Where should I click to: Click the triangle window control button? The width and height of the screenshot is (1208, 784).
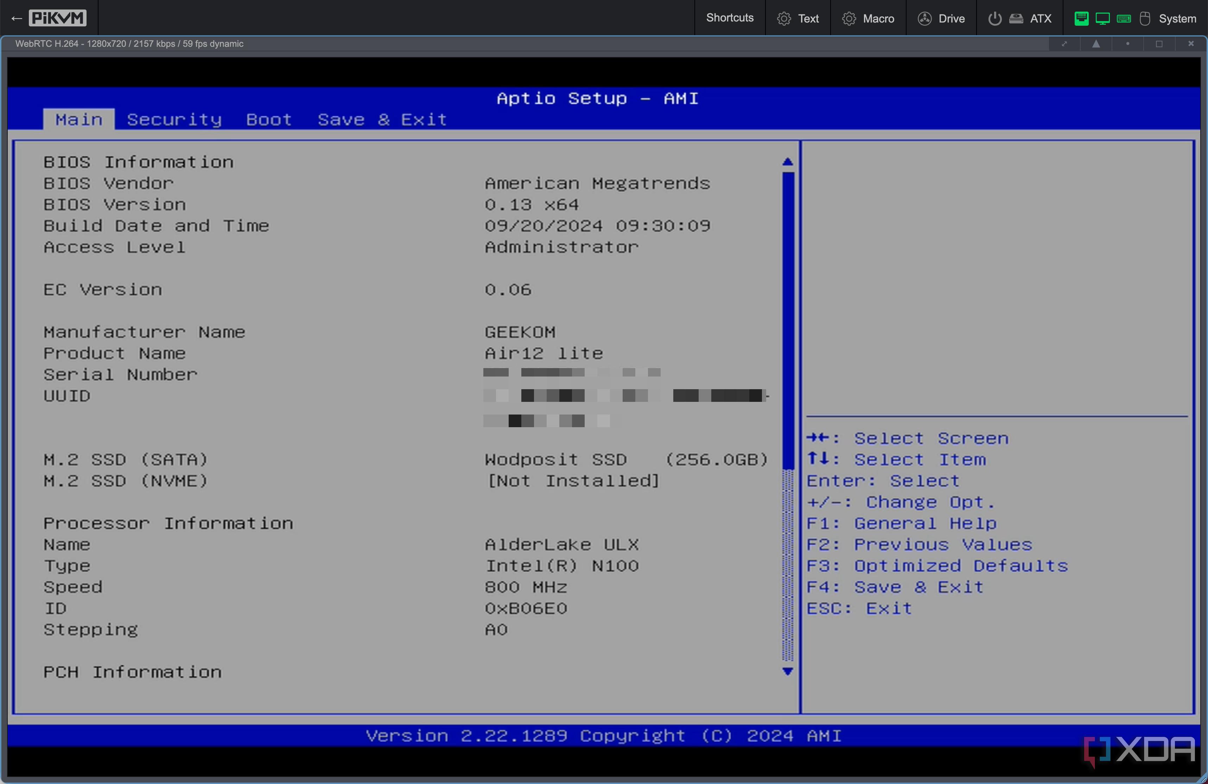point(1096,44)
